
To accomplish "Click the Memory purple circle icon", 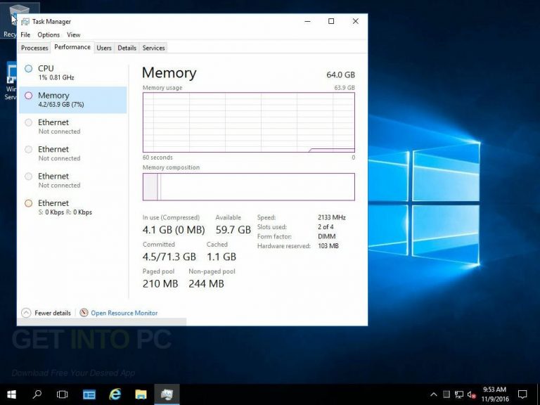I will 29,96.
